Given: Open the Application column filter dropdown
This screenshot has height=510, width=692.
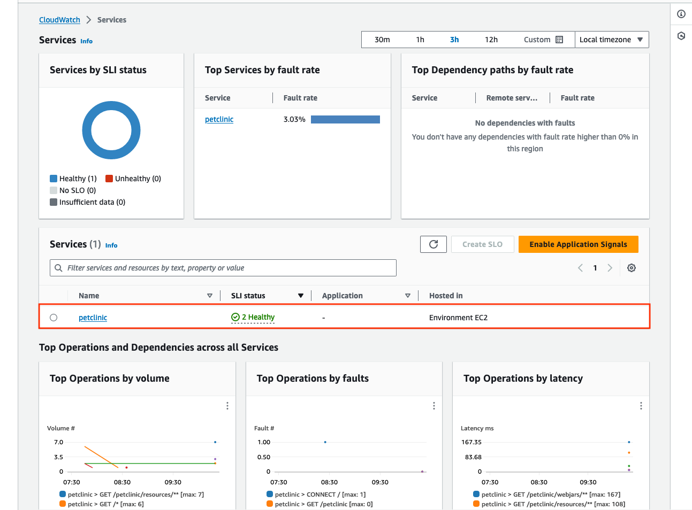Looking at the screenshot, I should pyautogui.click(x=408, y=295).
